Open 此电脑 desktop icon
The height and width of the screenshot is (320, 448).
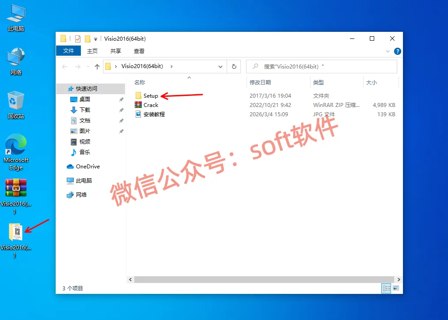click(x=16, y=18)
